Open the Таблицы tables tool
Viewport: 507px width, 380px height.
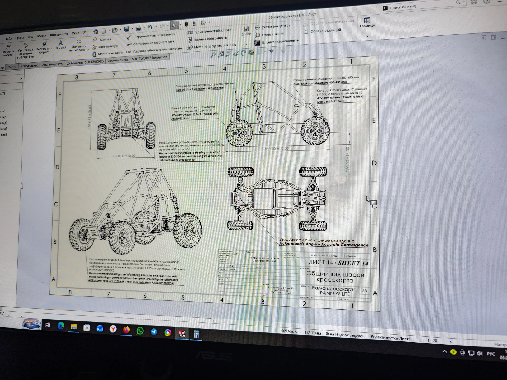pyautogui.click(x=367, y=22)
